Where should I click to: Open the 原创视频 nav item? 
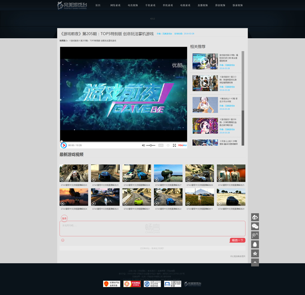(220, 5)
